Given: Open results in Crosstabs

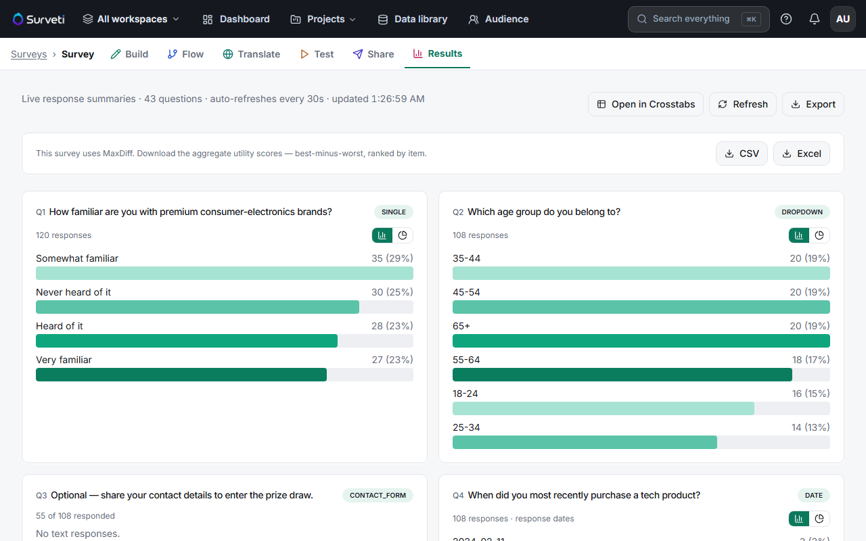Looking at the screenshot, I should pyautogui.click(x=646, y=104).
